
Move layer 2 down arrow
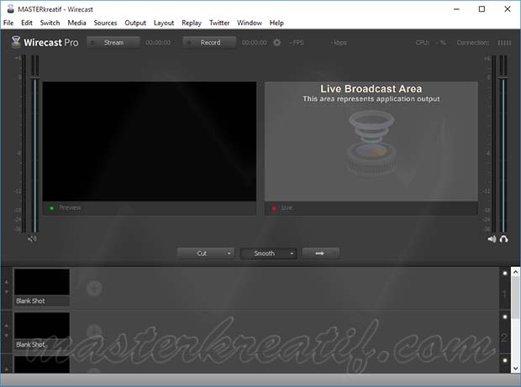7,336
